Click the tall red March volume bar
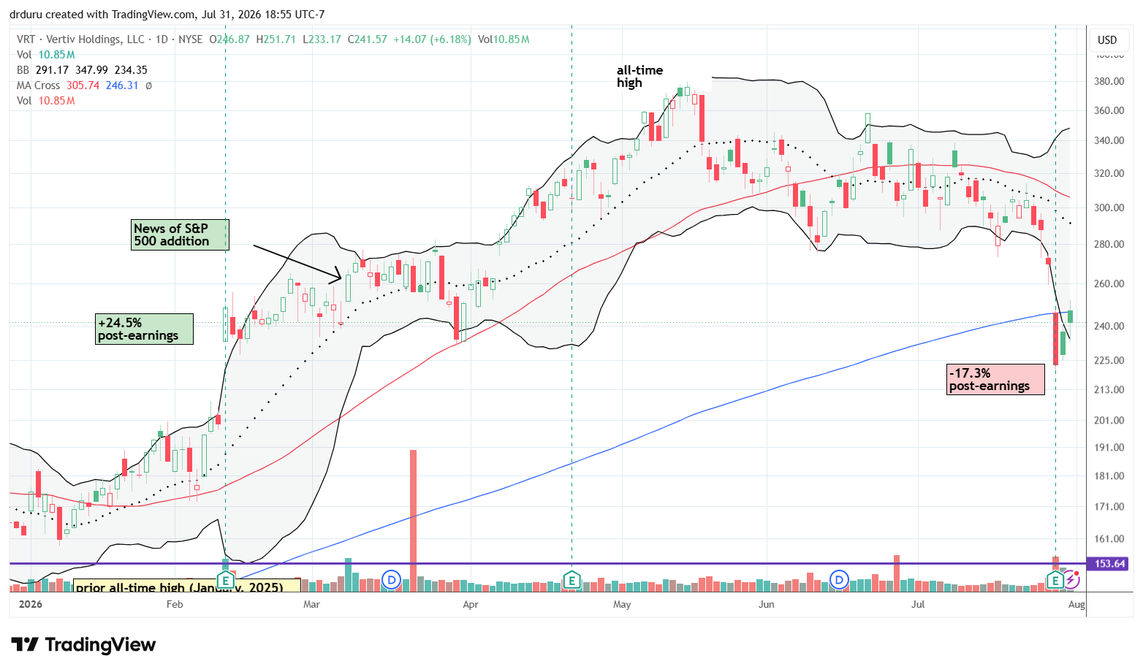Viewport: 1143px width, 672px height. click(413, 520)
